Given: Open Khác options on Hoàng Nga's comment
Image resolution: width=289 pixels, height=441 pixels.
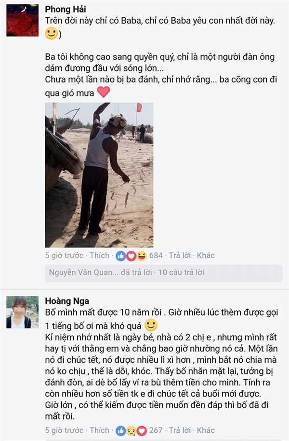Looking at the screenshot, I should click(206, 430).
